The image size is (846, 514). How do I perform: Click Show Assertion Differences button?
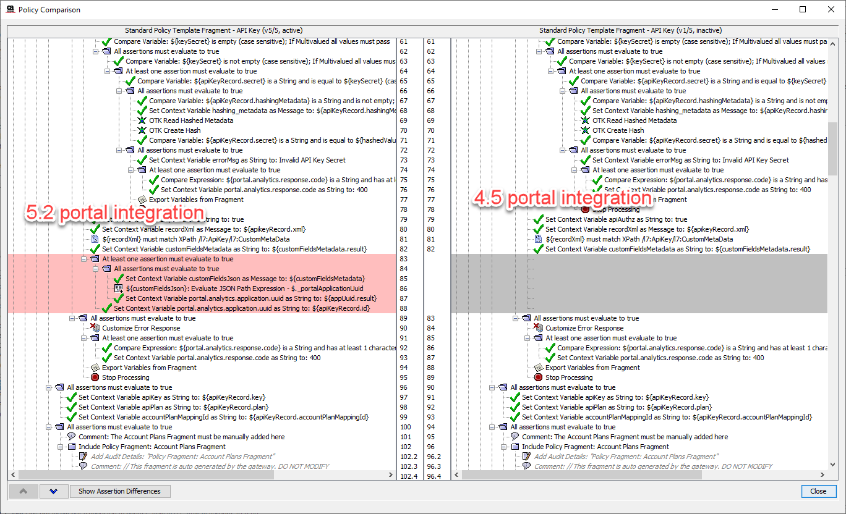(120, 491)
